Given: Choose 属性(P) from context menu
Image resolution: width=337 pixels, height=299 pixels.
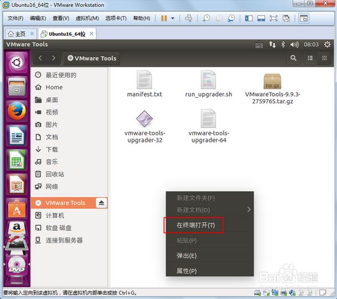Looking at the screenshot, I should (x=210, y=271).
